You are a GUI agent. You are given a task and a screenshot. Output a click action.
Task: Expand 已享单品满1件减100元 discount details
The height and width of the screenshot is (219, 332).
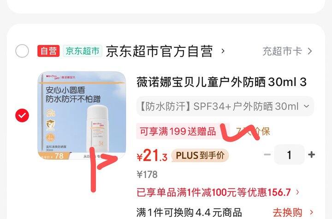(x=218, y=192)
